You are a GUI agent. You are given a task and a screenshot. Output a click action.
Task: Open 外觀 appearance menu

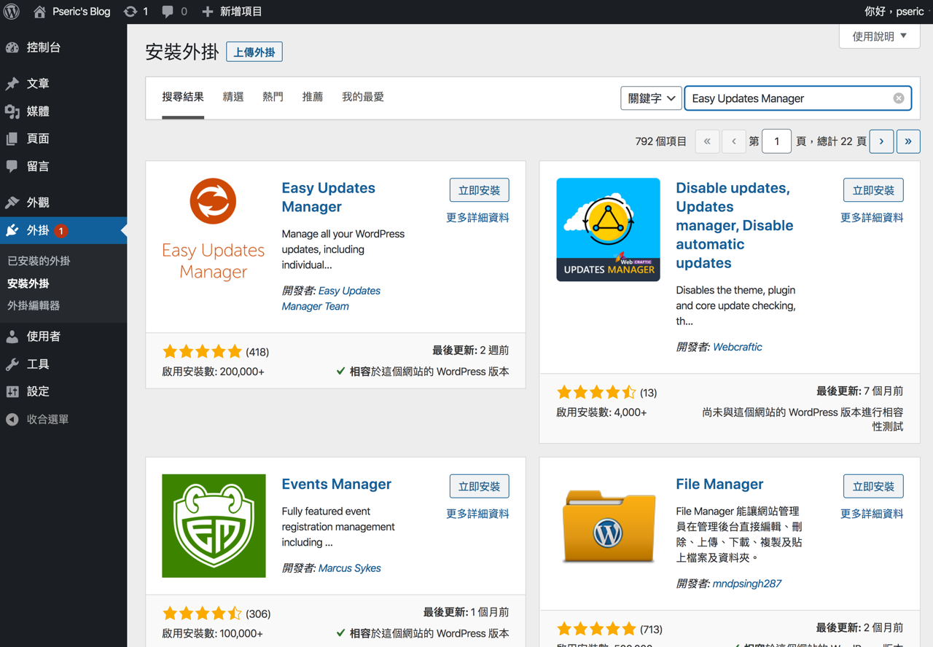63,203
